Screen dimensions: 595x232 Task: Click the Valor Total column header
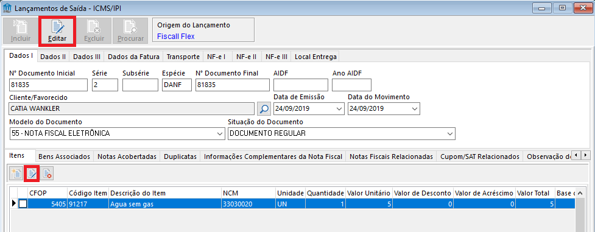point(535,193)
